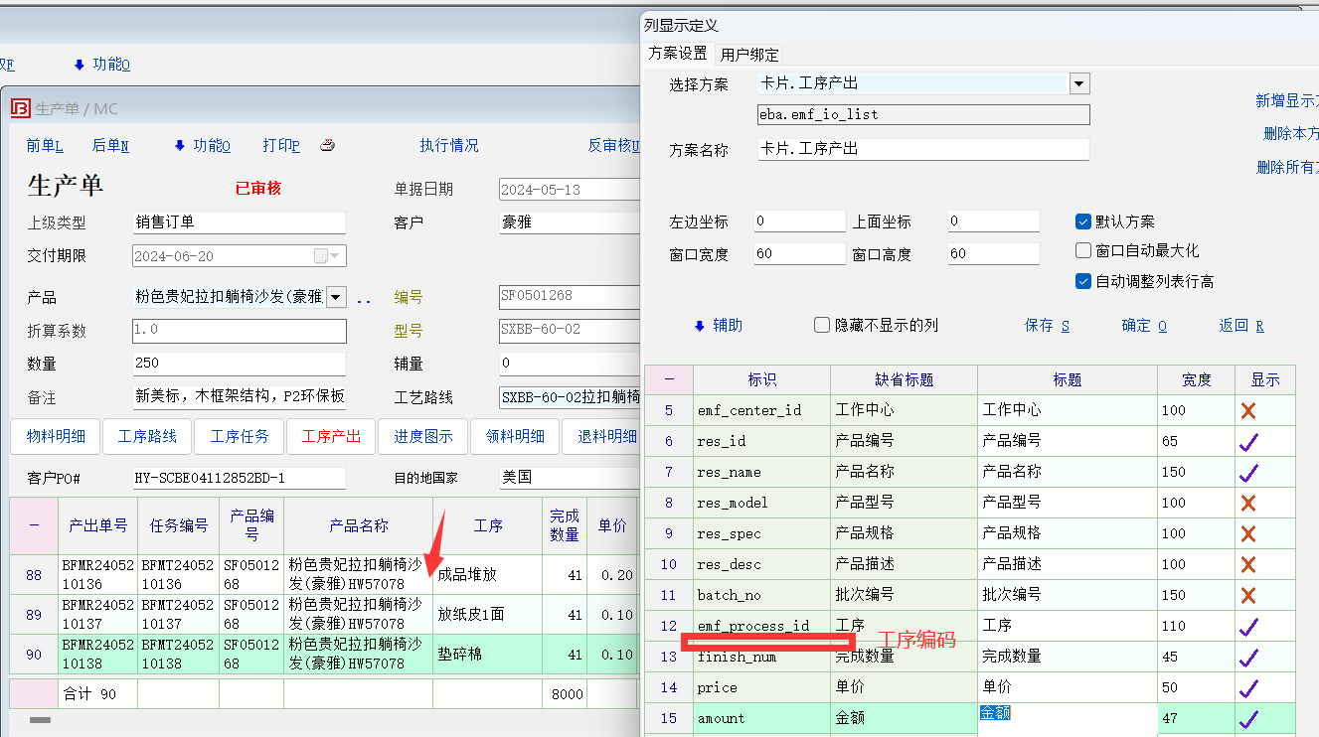Screen dimensions: 1319x737
Task: Click the purple checkmark for res_id row
Action: pos(1247,442)
